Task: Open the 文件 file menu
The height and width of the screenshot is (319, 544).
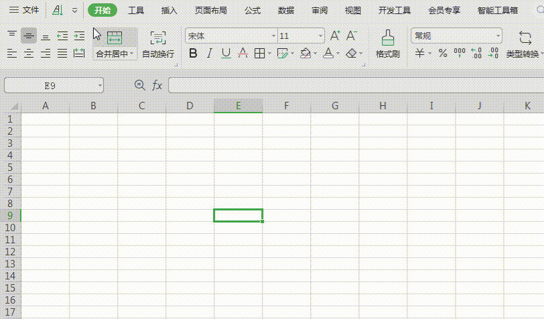Action: (x=23, y=10)
